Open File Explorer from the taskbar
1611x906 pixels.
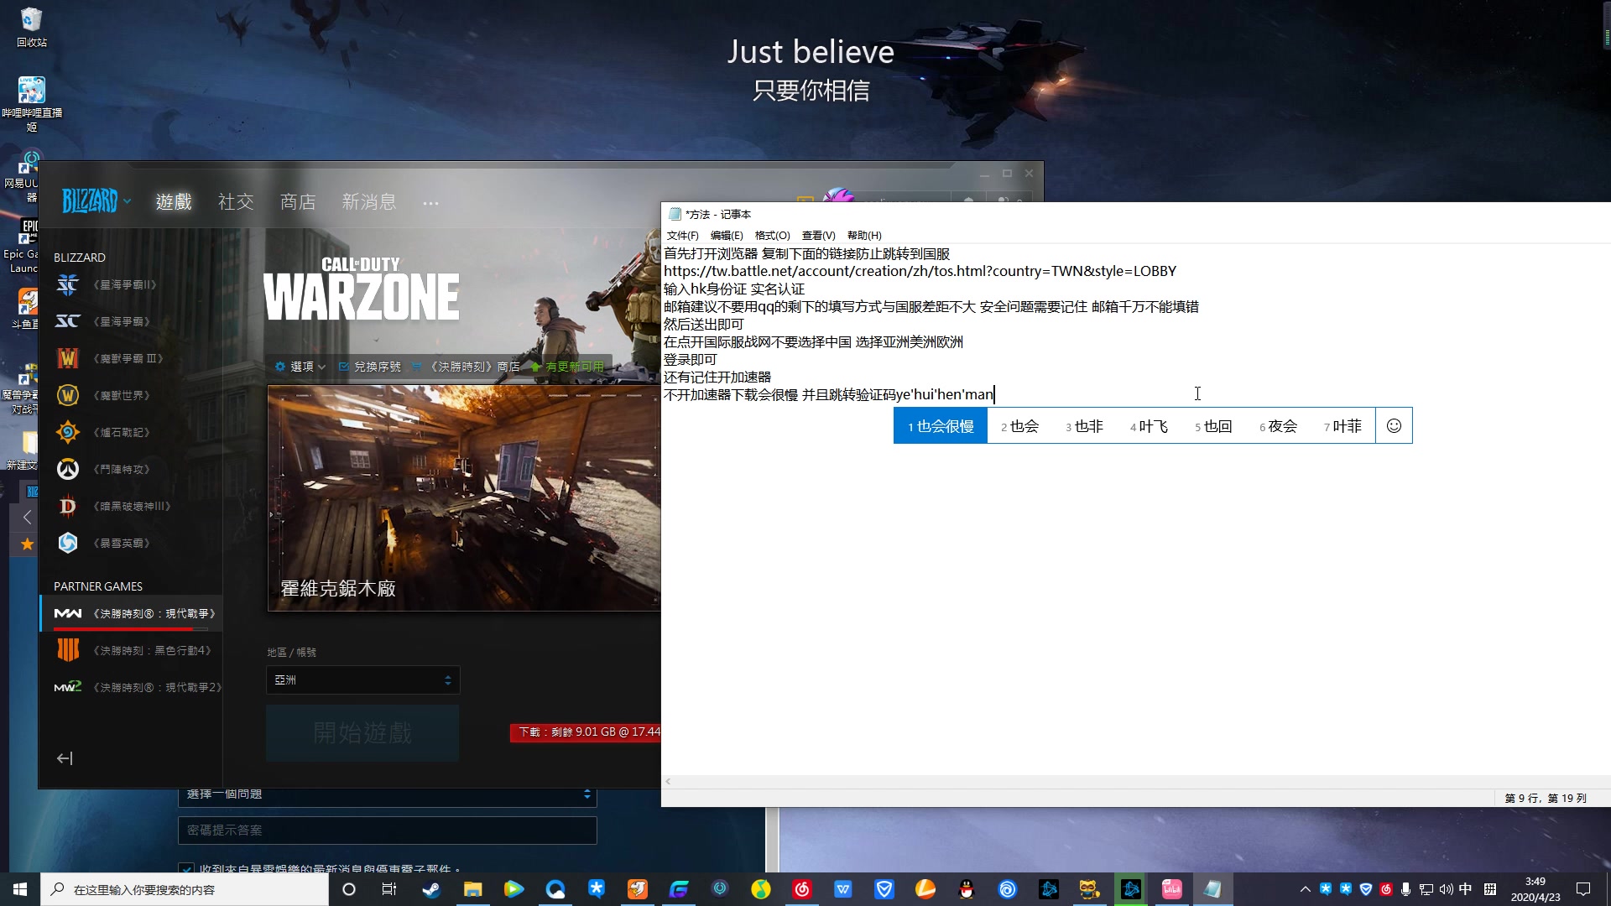tap(472, 889)
